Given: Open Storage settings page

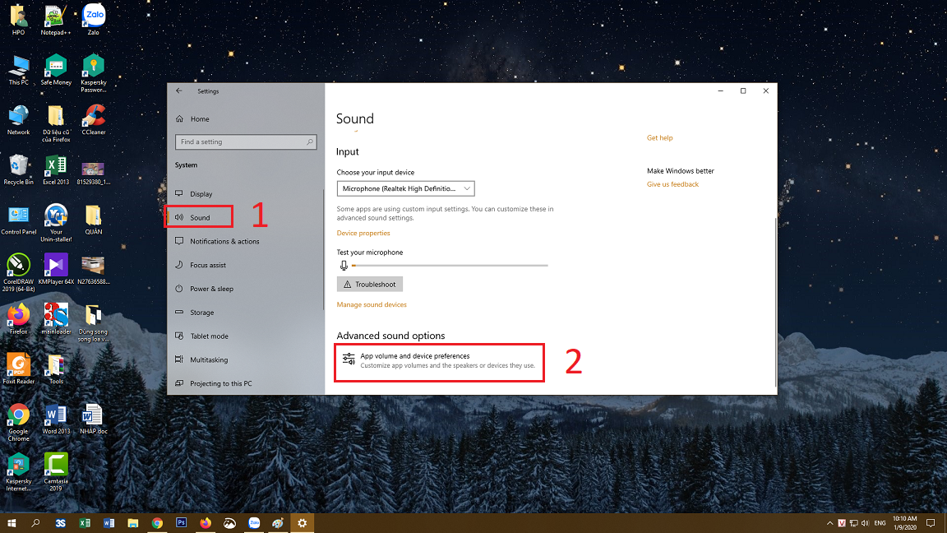Looking at the screenshot, I should (201, 313).
